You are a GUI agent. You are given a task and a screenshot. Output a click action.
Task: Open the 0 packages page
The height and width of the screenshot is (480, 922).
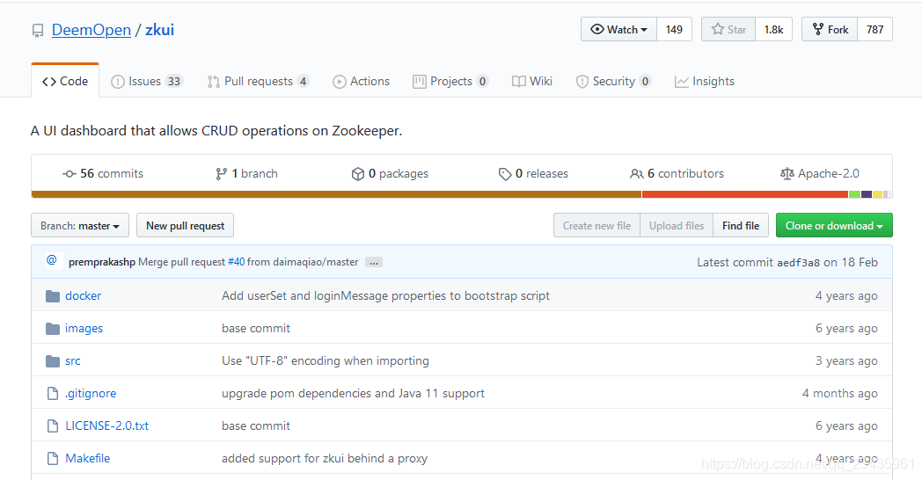tap(390, 173)
